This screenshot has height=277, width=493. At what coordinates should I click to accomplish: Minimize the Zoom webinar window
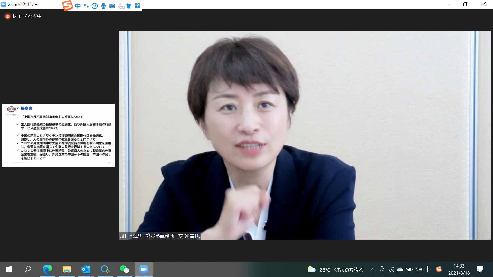448,4
